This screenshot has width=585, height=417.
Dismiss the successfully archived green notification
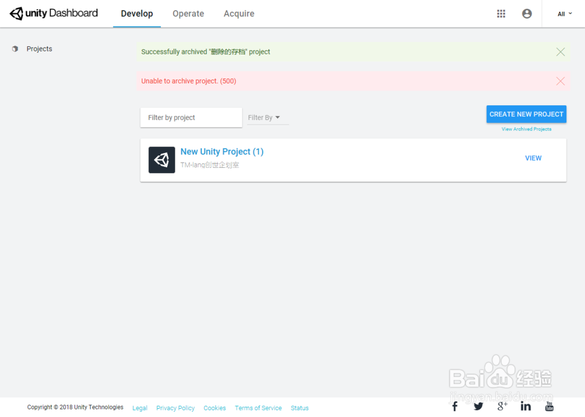[560, 52]
